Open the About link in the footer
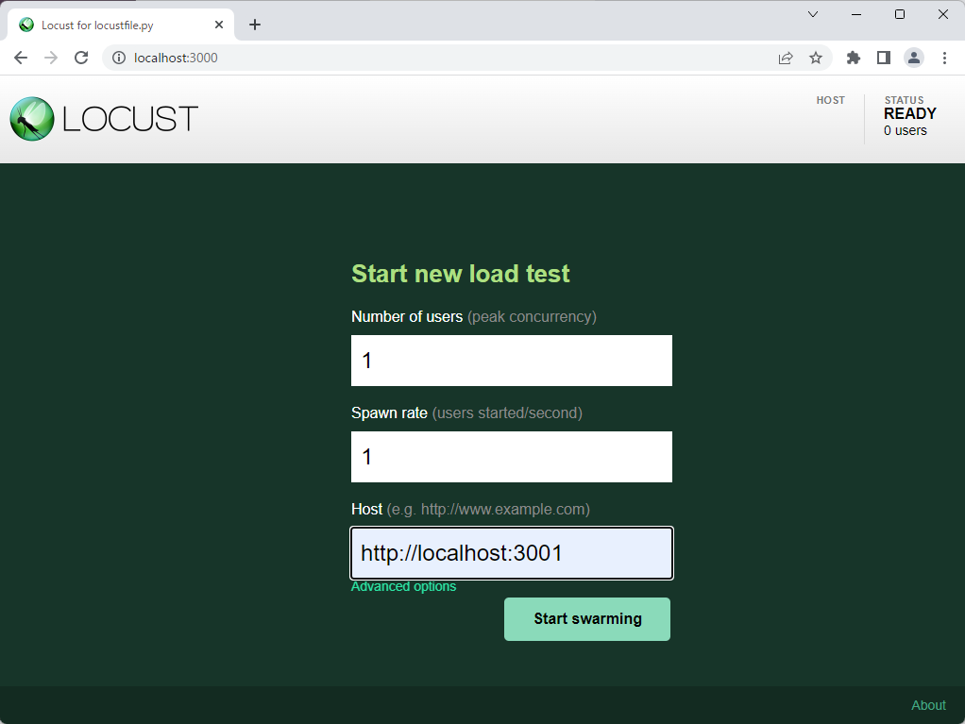 coord(928,705)
